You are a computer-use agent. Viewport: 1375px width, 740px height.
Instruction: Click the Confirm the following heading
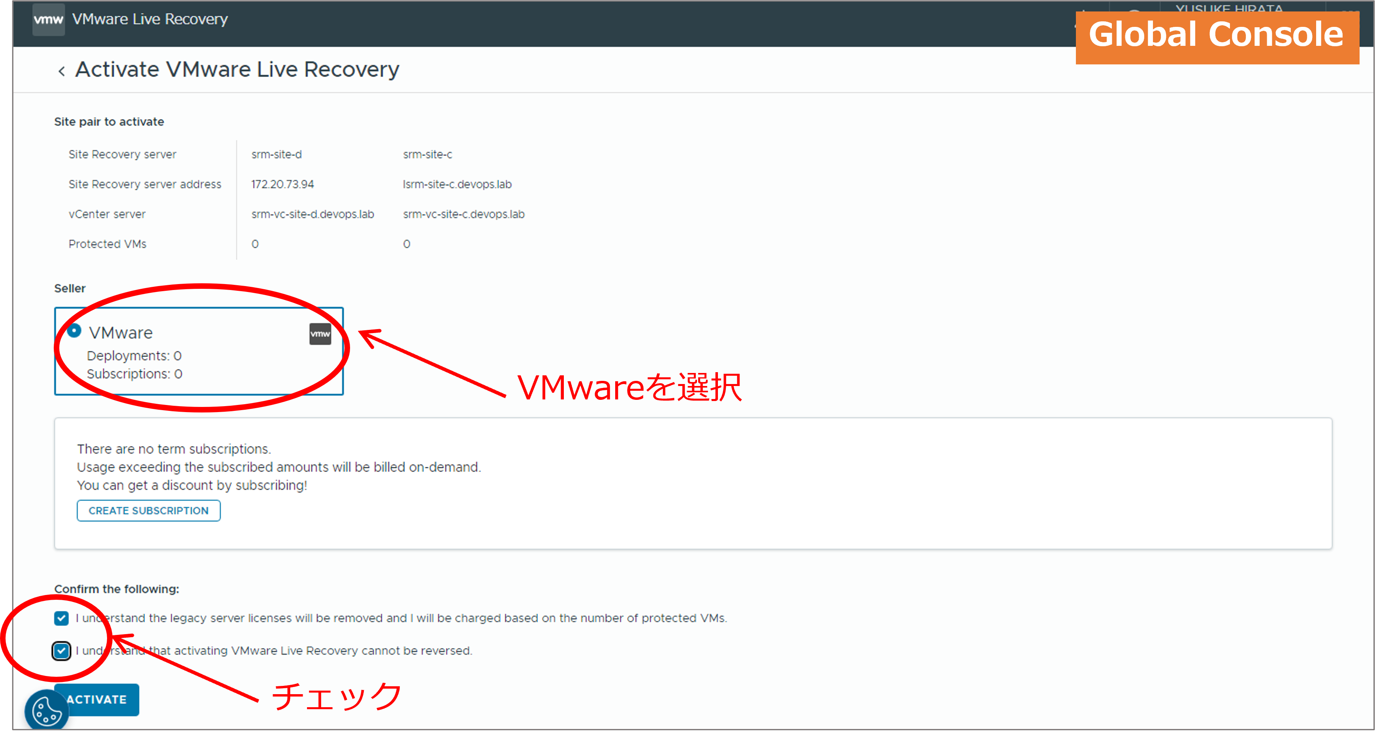[x=117, y=589]
